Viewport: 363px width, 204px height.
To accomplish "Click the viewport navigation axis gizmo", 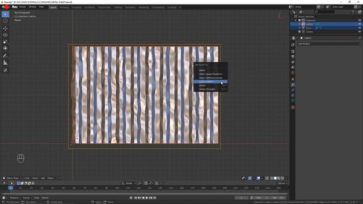I will 281,16.
